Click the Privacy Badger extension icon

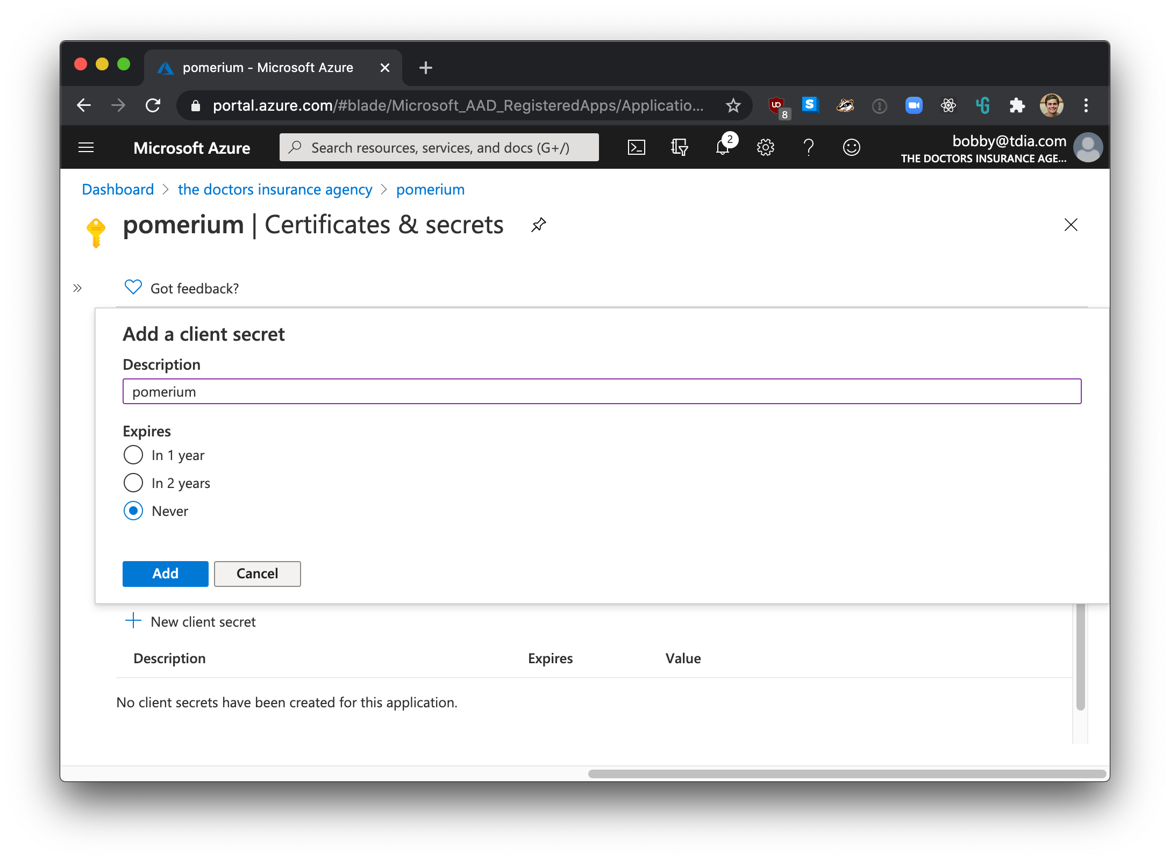coord(845,105)
